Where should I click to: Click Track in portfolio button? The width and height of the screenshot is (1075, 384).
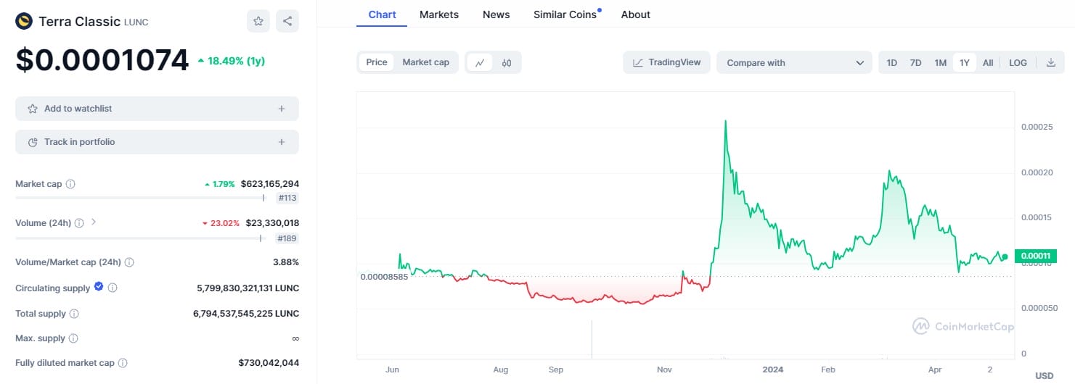click(157, 142)
